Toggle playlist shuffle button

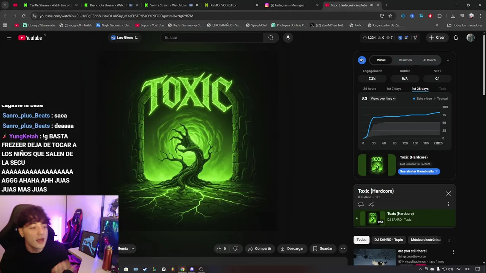click(371, 204)
